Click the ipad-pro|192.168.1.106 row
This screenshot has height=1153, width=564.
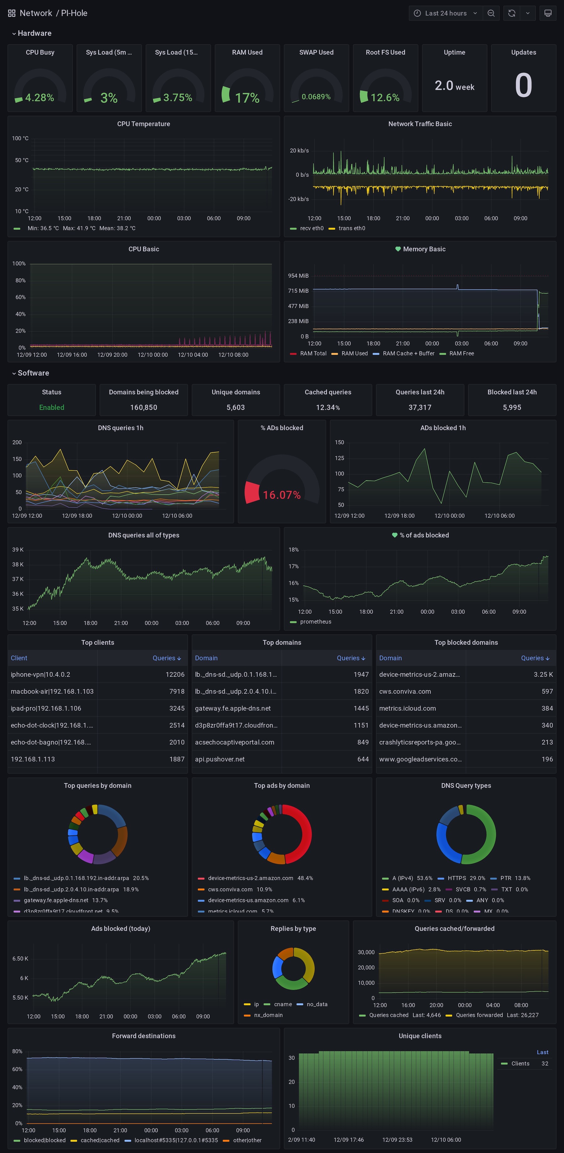tap(97, 708)
